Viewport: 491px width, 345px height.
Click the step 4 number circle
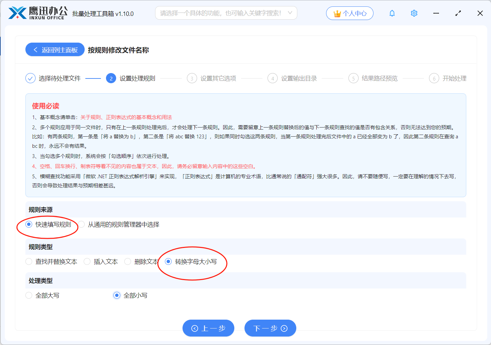(273, 78)
